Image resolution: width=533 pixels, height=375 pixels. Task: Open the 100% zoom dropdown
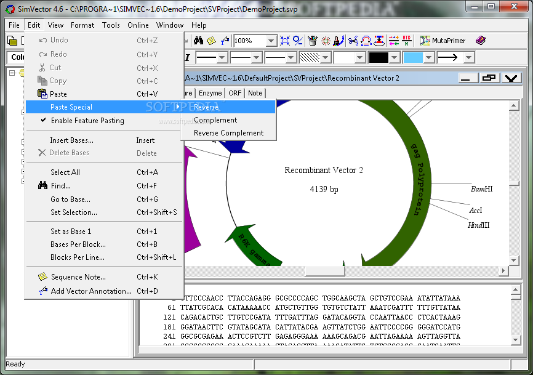tap(271, 41)
